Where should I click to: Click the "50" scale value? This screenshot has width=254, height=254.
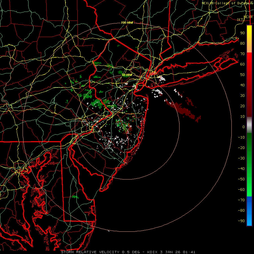242,75
